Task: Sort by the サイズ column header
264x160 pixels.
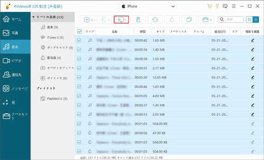Action: click(x=161, y=32)
